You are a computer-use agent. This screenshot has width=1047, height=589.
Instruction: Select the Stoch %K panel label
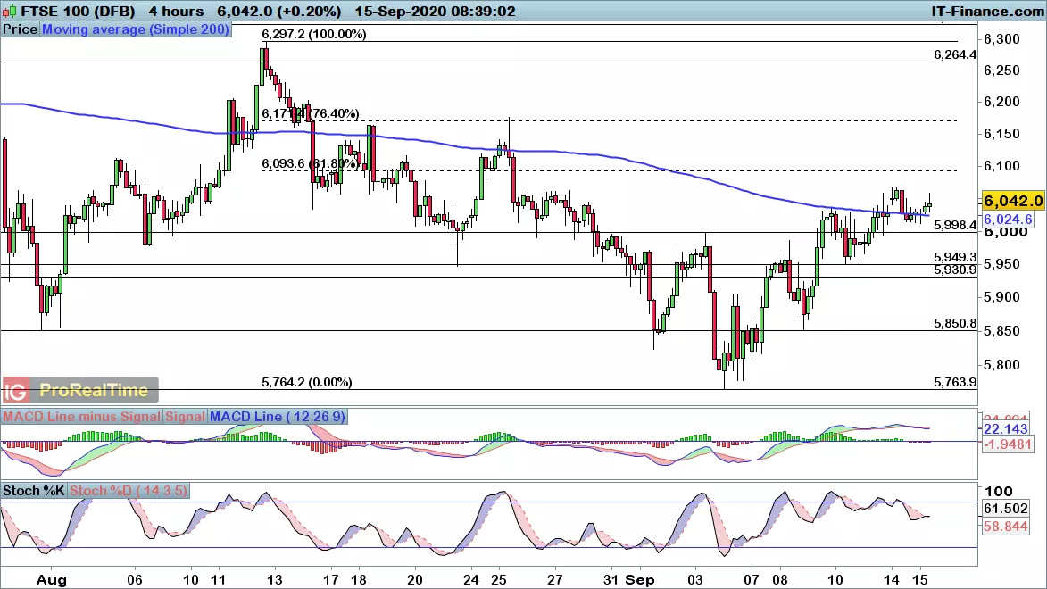(x=33, y=490)
